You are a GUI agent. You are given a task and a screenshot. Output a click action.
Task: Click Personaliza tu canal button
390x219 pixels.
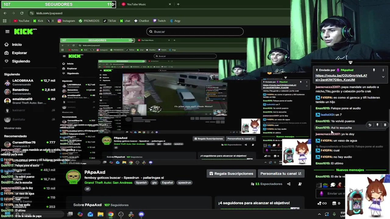[x=281, y=173]
